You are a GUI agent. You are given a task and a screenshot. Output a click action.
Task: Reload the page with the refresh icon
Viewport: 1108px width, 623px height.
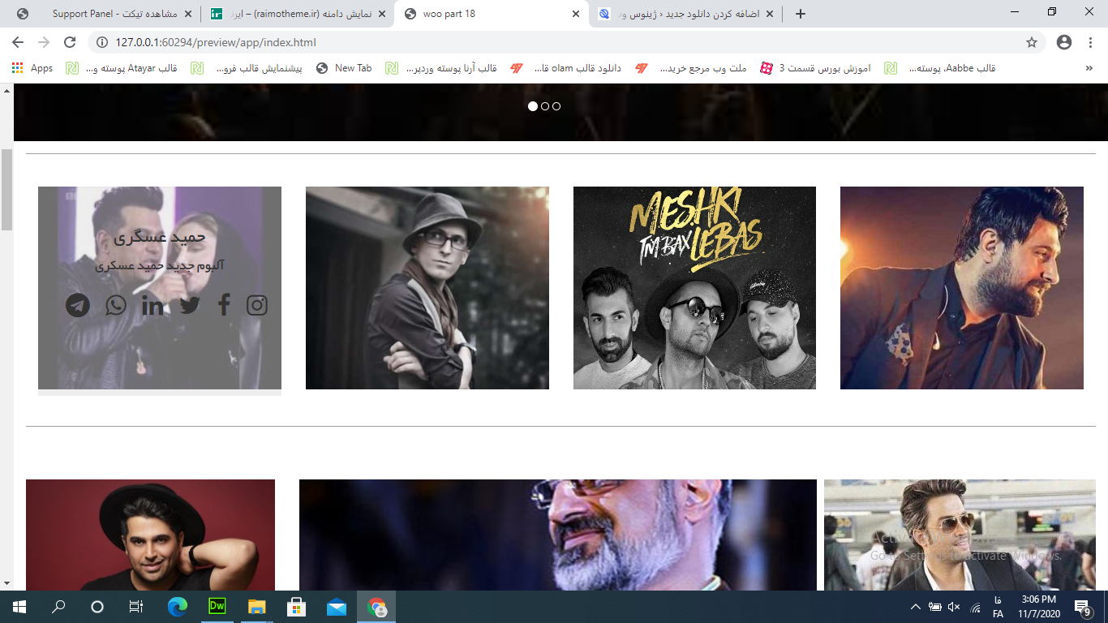coord(70,42)
